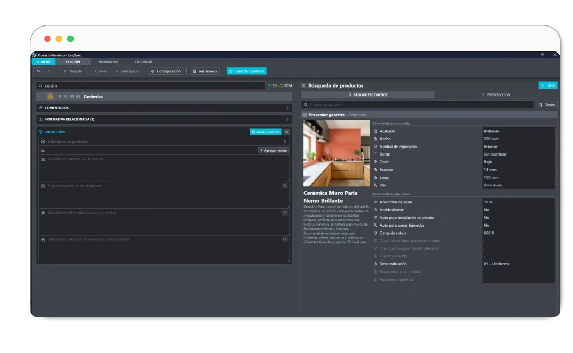Select the BUSCAR PRODUCTOS tab

[x=368, y=94]
